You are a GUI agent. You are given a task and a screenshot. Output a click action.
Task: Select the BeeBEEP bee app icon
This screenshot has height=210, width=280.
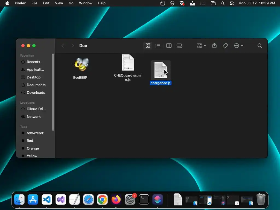click(x=81, y=65)
